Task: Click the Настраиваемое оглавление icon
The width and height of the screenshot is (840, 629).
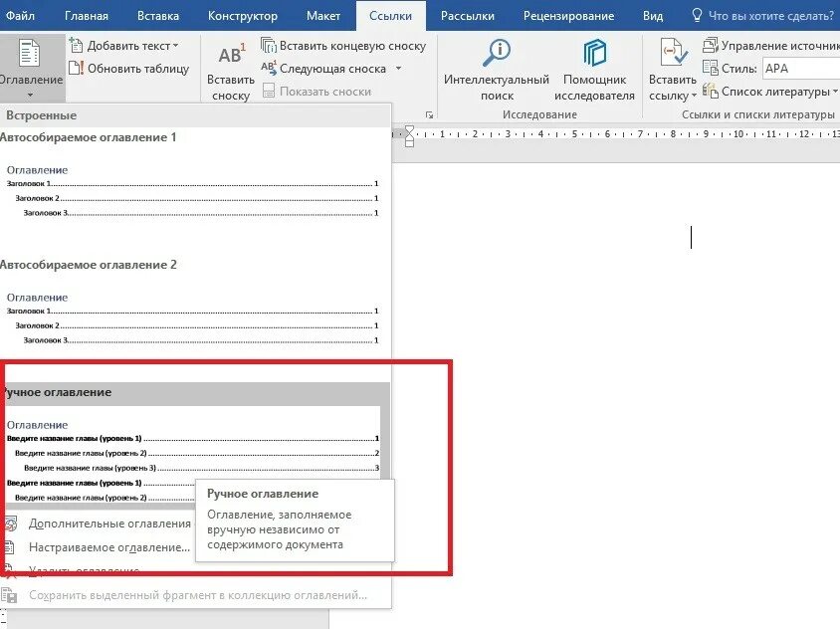Action: point(10,547)
